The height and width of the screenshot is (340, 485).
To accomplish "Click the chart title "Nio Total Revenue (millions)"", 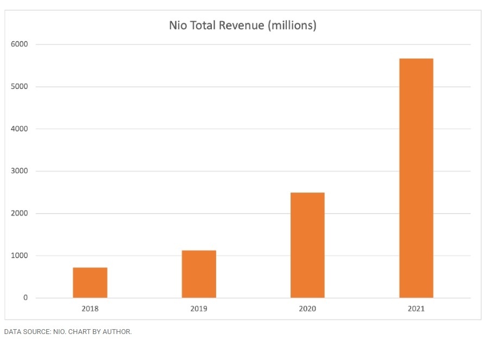I will point(243,25).
